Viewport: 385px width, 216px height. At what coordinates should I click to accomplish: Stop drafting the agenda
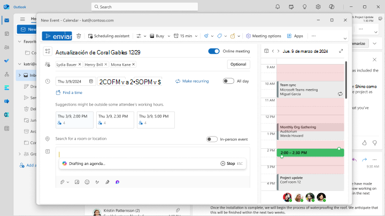[228, 163]
